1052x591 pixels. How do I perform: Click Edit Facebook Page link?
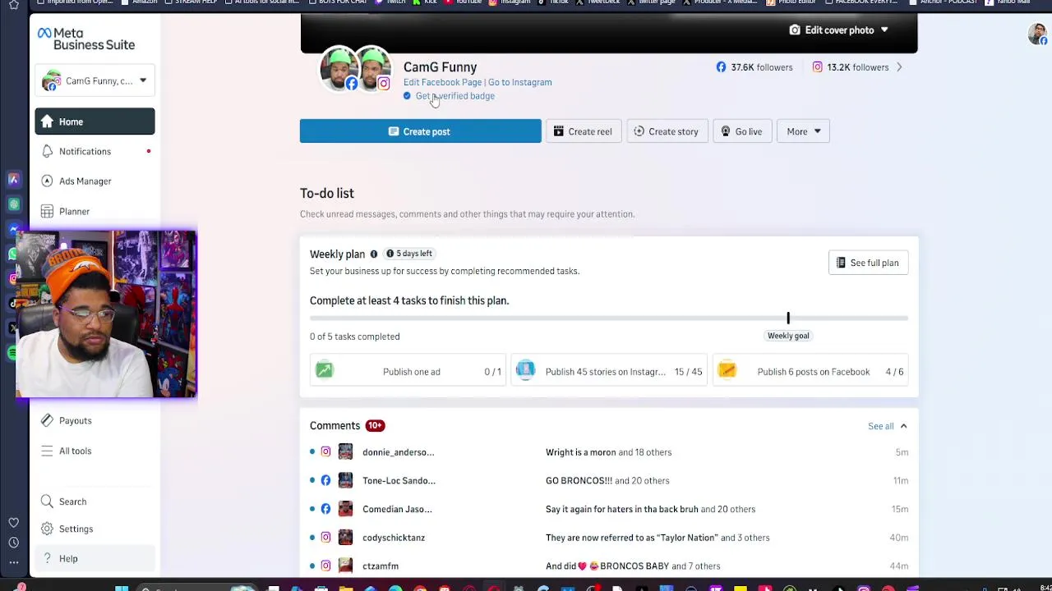click(x=442, y=82)
